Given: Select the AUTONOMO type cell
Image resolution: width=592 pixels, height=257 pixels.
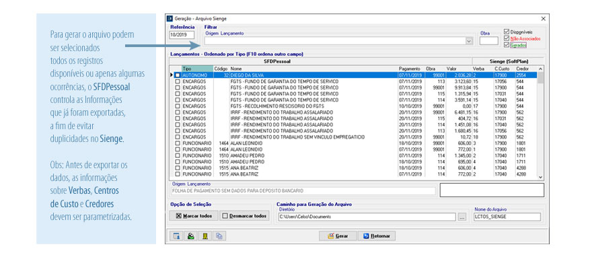Looking at the screenshot, I should click(197, 75).
